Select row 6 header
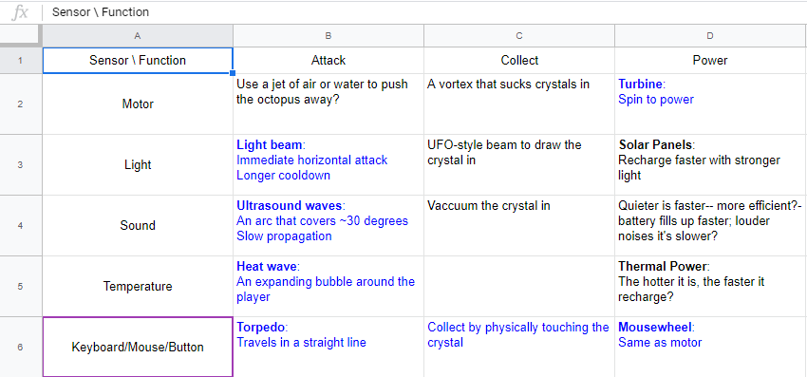 point(20,348)
